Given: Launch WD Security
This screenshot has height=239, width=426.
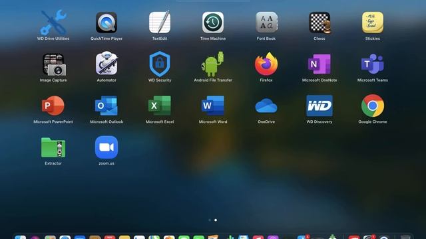Looking at the screenshot, I should point(160,64).
